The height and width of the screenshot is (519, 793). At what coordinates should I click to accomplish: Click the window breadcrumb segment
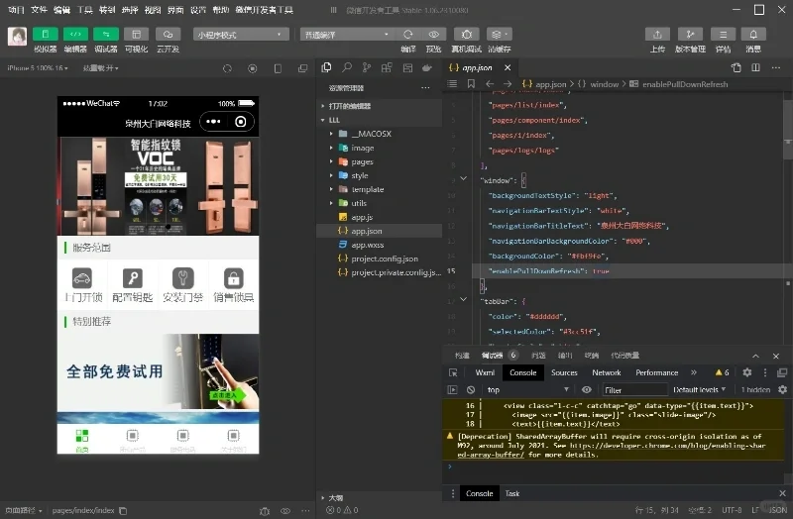coord(605,84)
